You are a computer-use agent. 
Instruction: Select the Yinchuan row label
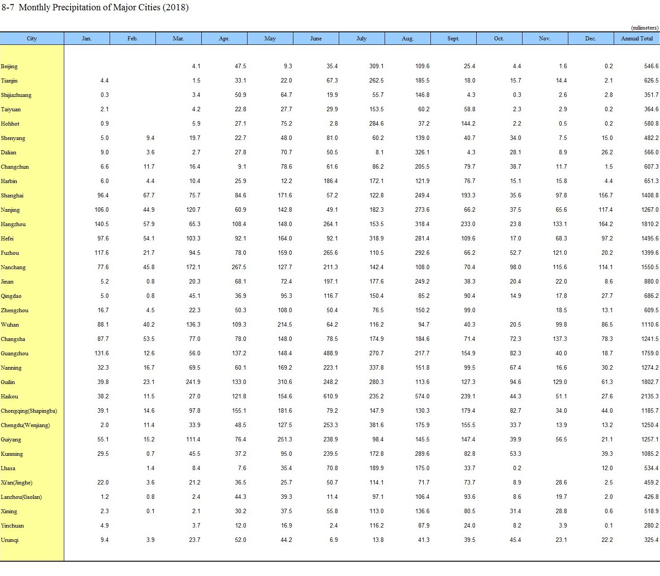[x=13, y=526]
